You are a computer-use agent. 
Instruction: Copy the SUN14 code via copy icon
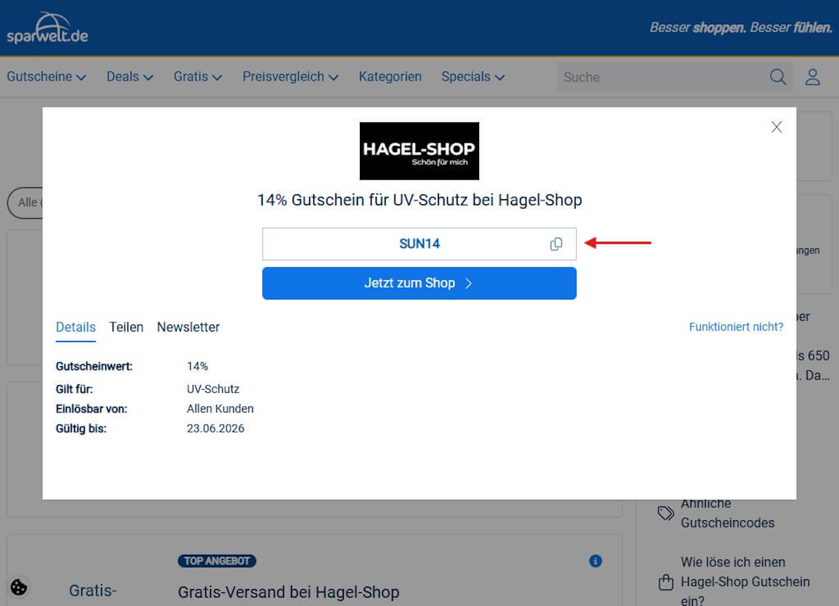[x=556, y=244]
